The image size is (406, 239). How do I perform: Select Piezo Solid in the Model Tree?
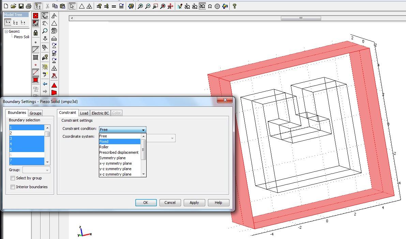21,37
